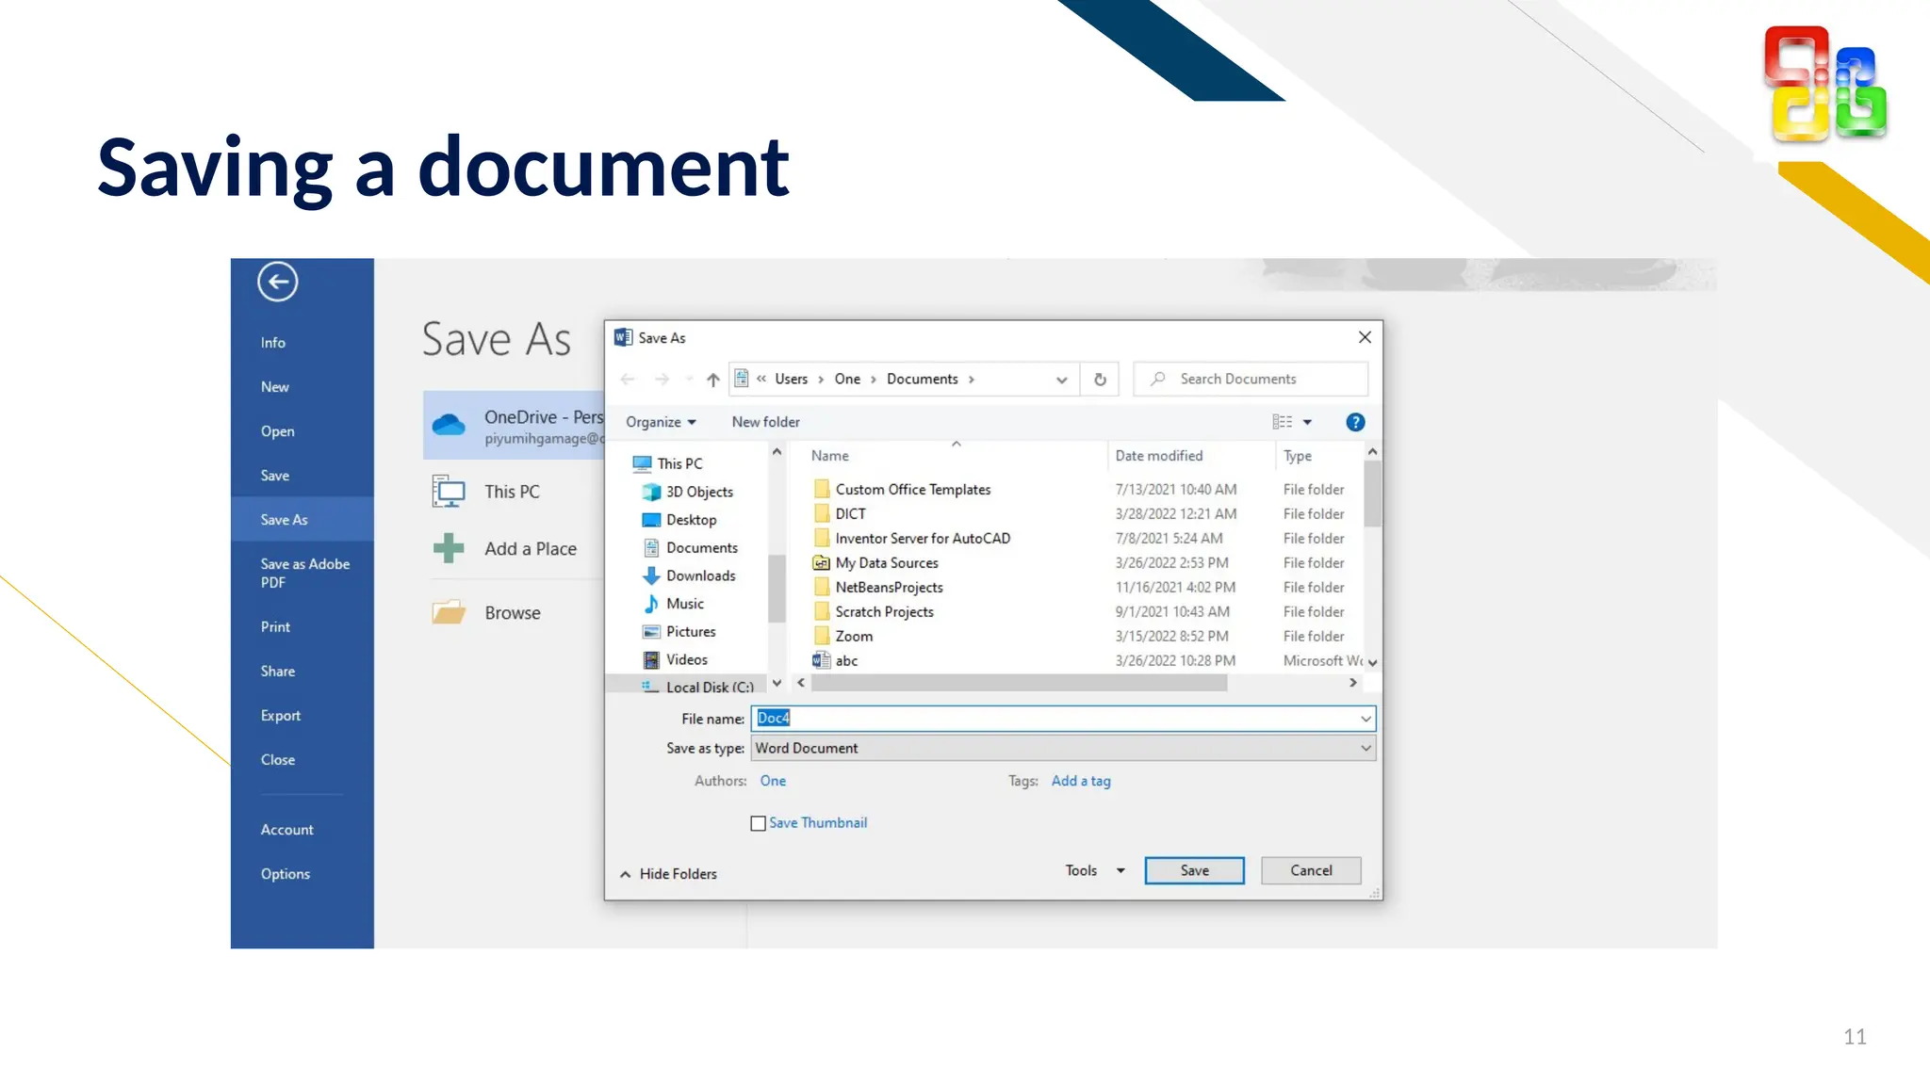Click the DICT folder icon
Image resolution: width=1930 pixels, height=1085 pixels.
pyautogui.click(x=822, y=514)
